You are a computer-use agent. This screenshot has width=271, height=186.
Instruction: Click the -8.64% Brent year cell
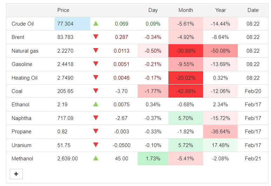(220, 37)
